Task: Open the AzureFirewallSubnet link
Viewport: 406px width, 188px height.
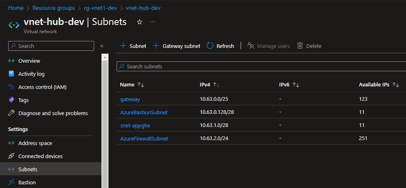Action: [144, 138]
